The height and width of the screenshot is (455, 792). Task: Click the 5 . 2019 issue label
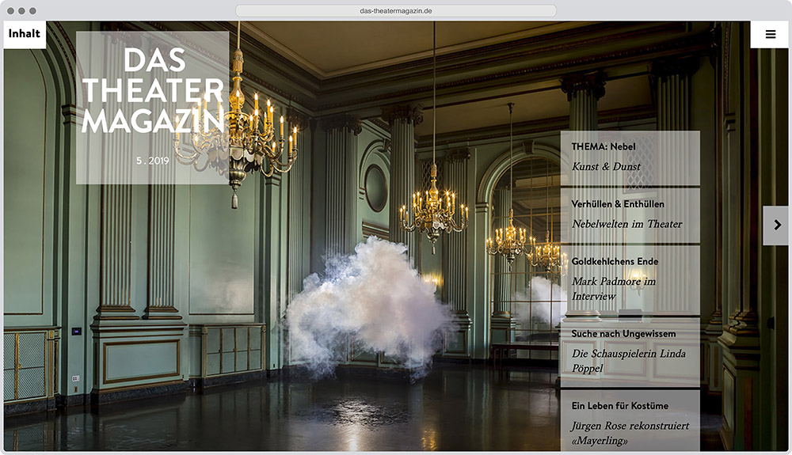coord(152,160)
